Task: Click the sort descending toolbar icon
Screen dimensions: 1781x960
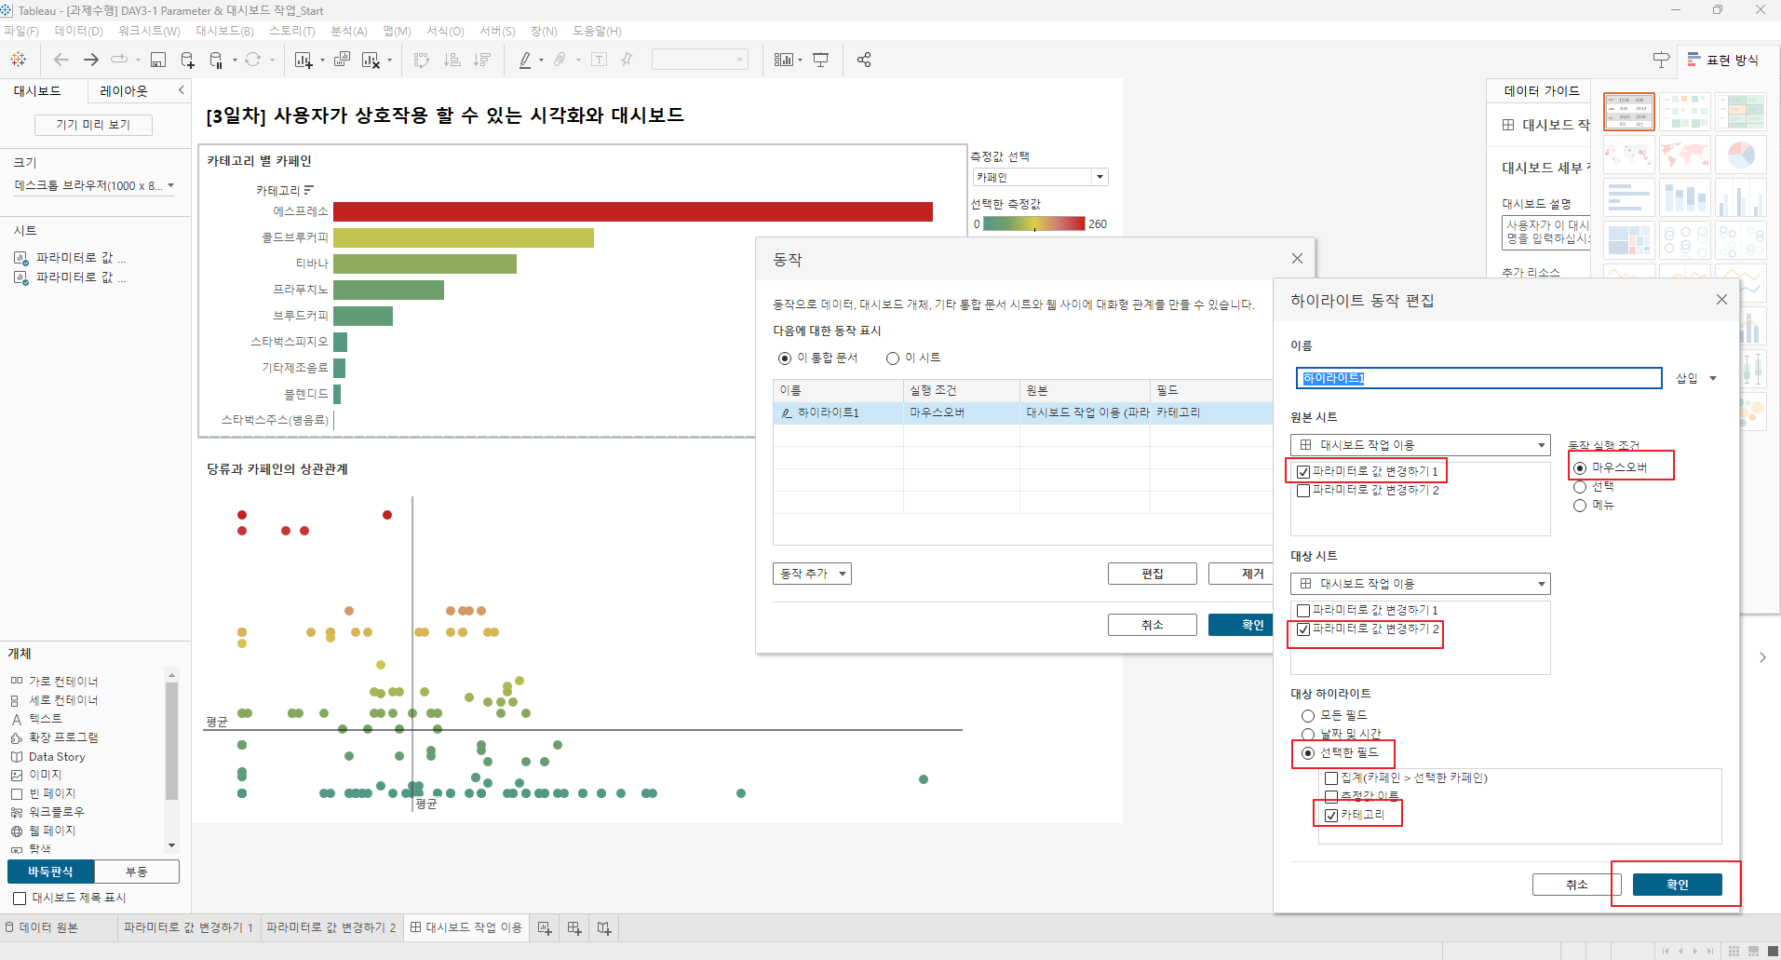Action: tap(482, 60)
